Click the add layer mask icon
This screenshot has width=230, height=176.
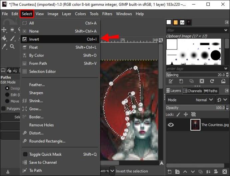[x=216, y=172]
